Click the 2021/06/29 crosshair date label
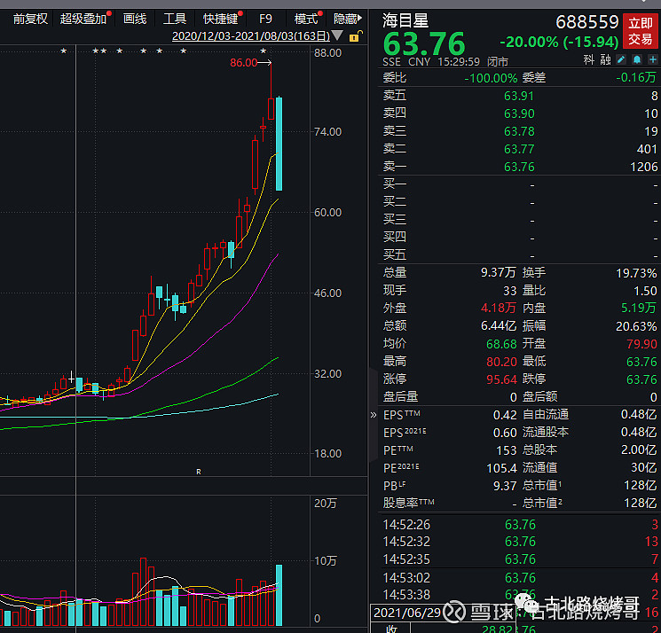 pyautogui.click(x=406, y=613)
